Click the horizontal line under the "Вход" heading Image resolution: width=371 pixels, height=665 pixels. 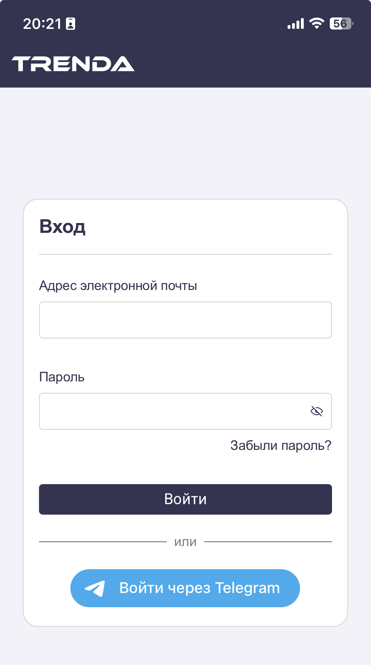[185, 254]
